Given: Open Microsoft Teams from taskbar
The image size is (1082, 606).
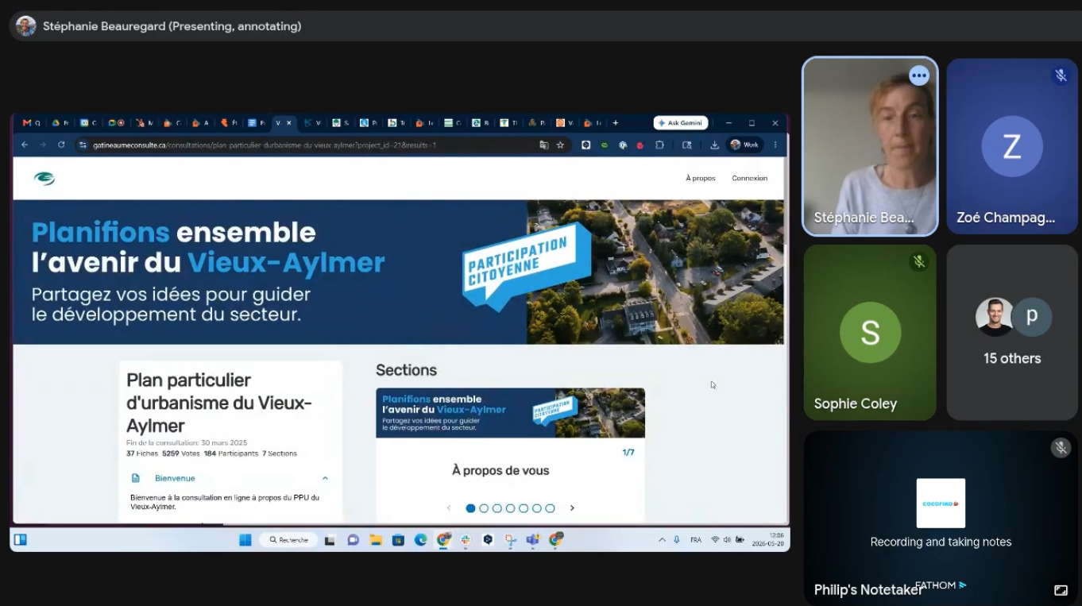Looking at the screenshot, I should [532, 540].
